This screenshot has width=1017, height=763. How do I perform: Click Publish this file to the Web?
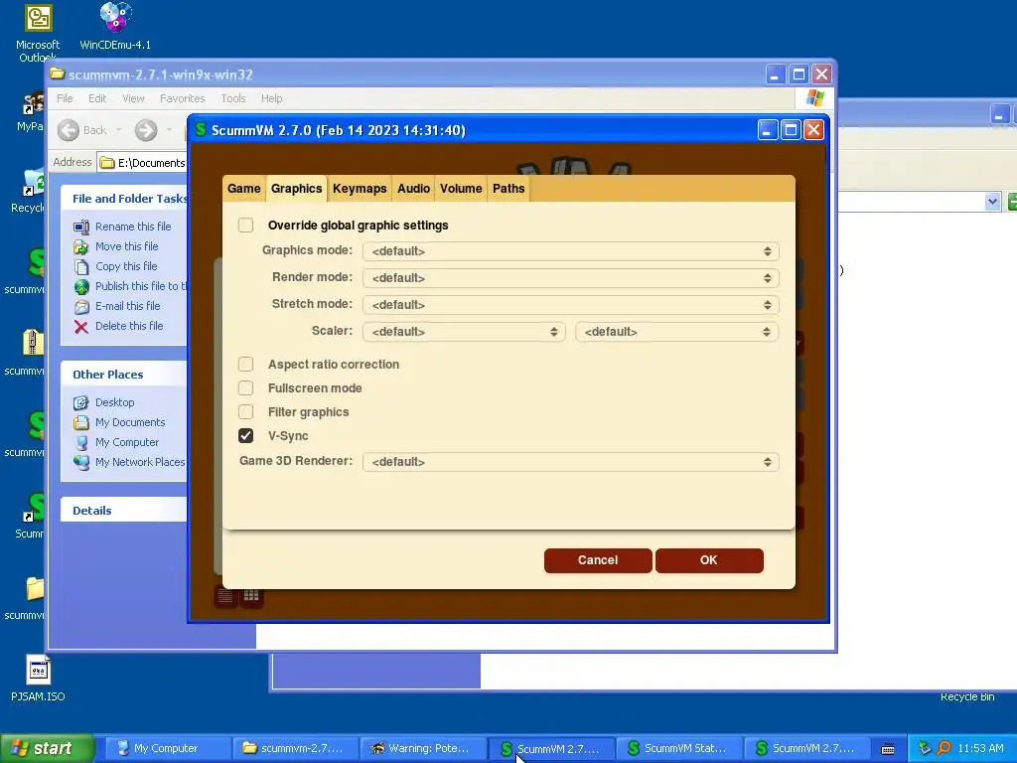click(x=141, y=286)
